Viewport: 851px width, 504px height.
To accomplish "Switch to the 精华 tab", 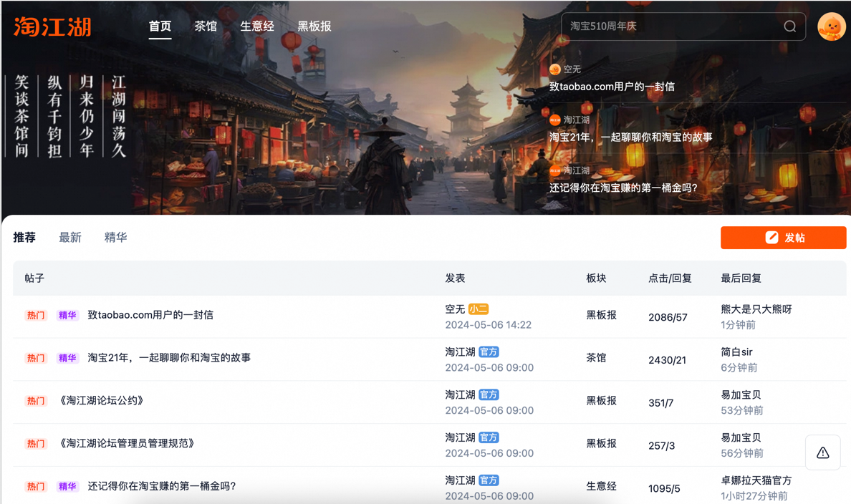I will [x=115, y=237].
